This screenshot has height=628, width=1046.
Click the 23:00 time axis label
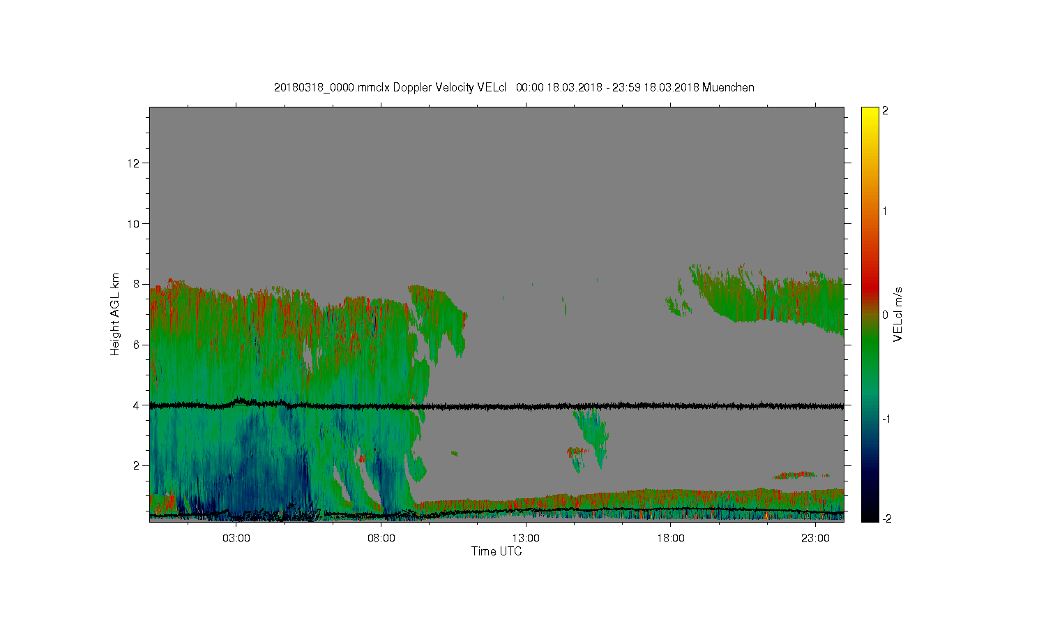(x=814, y=539)
